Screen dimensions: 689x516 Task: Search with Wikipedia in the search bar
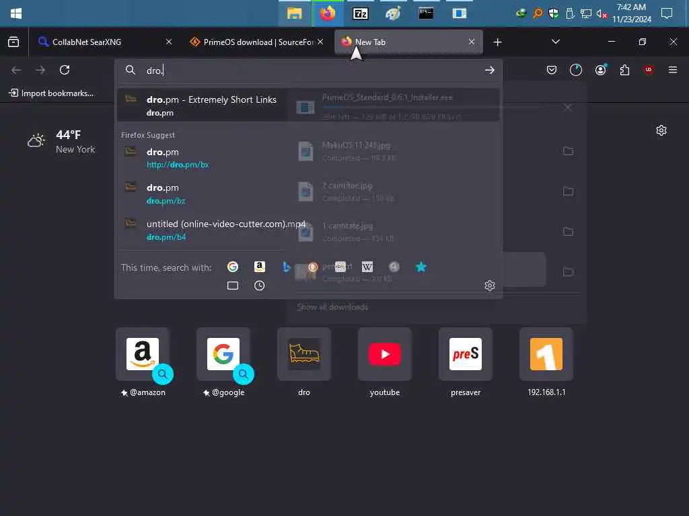pyautogui.click(x=367, y=267)
